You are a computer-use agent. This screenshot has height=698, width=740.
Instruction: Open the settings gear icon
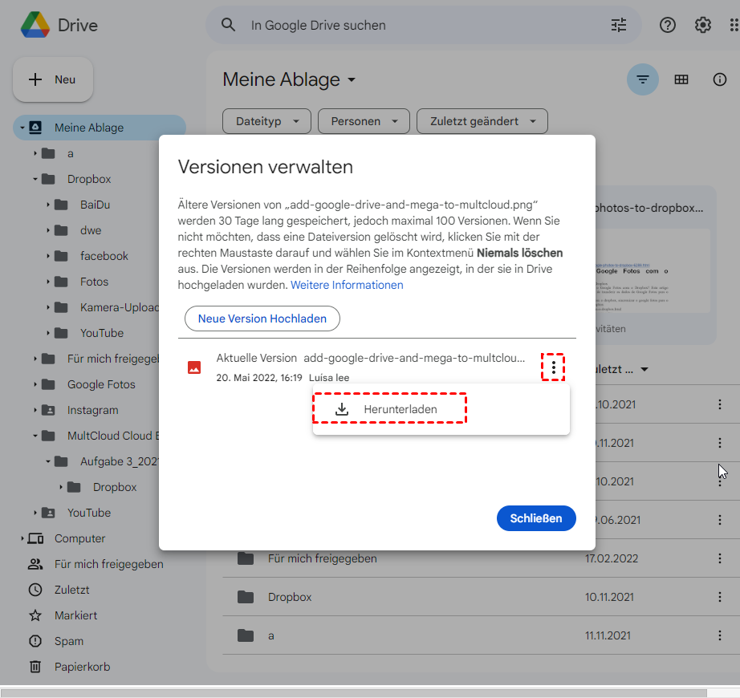(703, 25)
